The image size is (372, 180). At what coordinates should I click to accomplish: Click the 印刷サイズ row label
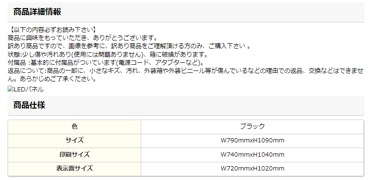[75, 155]
